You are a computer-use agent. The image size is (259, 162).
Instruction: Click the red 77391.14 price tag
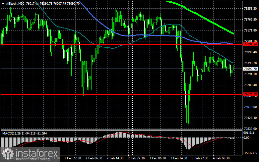250,44
